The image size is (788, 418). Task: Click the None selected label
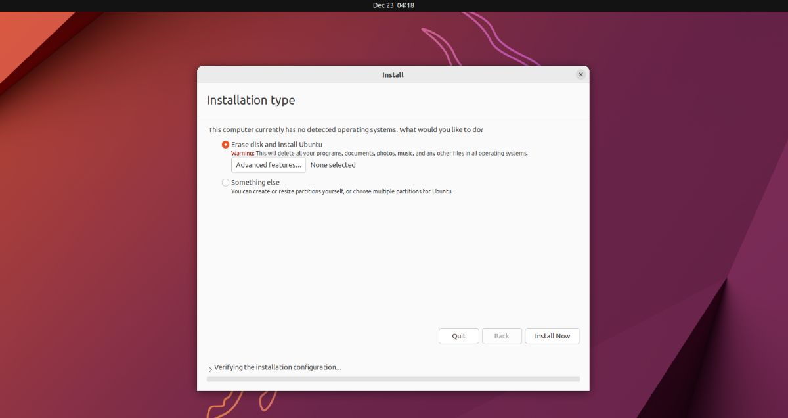pyautogui.click(x=333, y=165)
